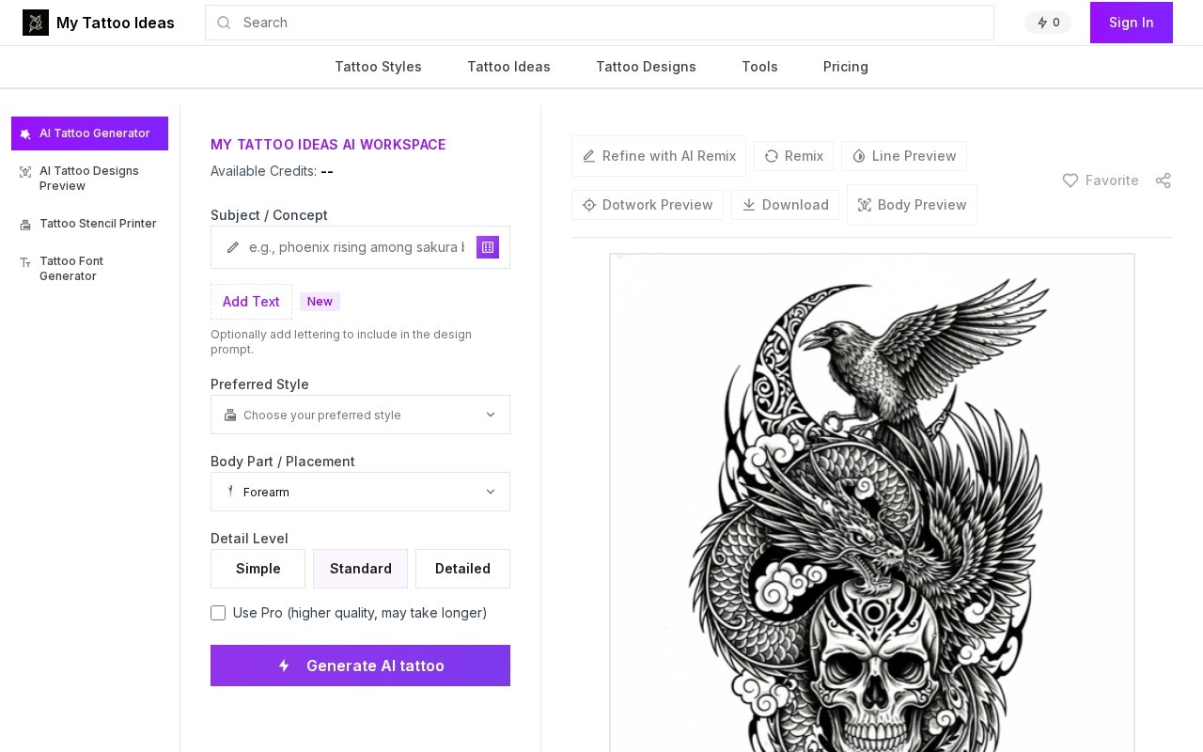Click Refine with AI Remix button
Viewport: 1203px width, 752px height.
[659, 156]
